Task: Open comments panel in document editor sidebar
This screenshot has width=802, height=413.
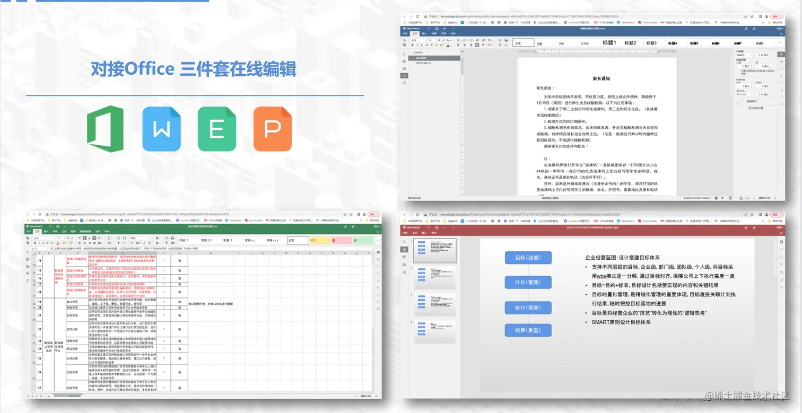Action: (x=404, y=61)
